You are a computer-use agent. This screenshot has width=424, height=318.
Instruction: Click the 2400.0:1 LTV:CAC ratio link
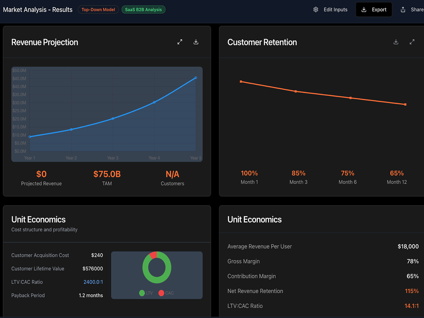tap(93, 282)
